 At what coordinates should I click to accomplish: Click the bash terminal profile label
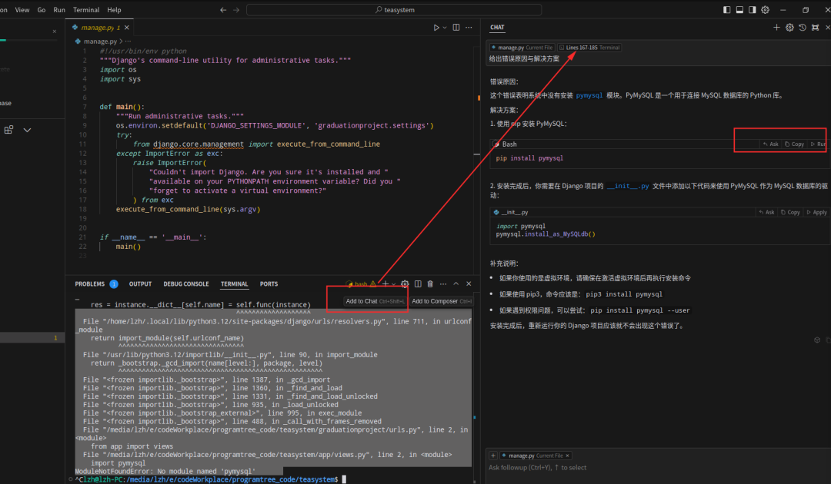click(360, 284)
